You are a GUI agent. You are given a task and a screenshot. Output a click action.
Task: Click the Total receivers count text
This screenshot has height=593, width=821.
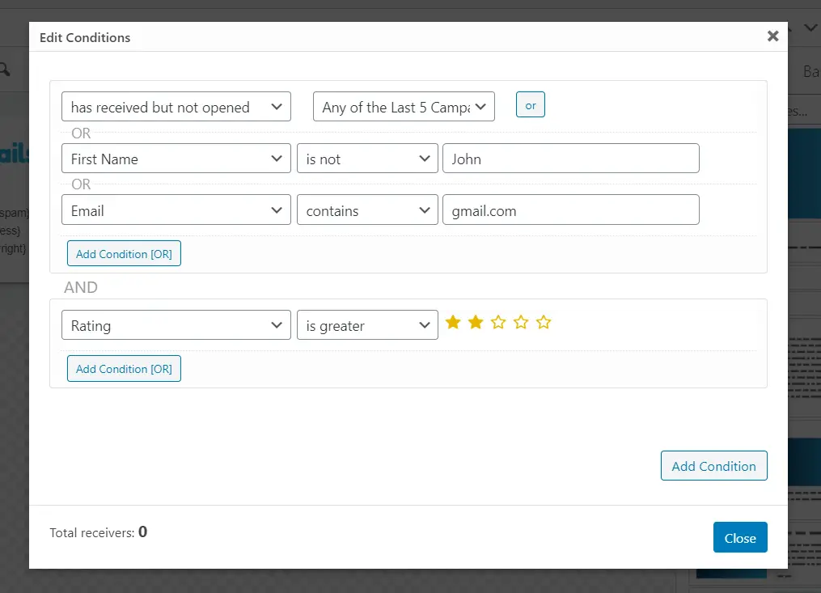point(99,532)
